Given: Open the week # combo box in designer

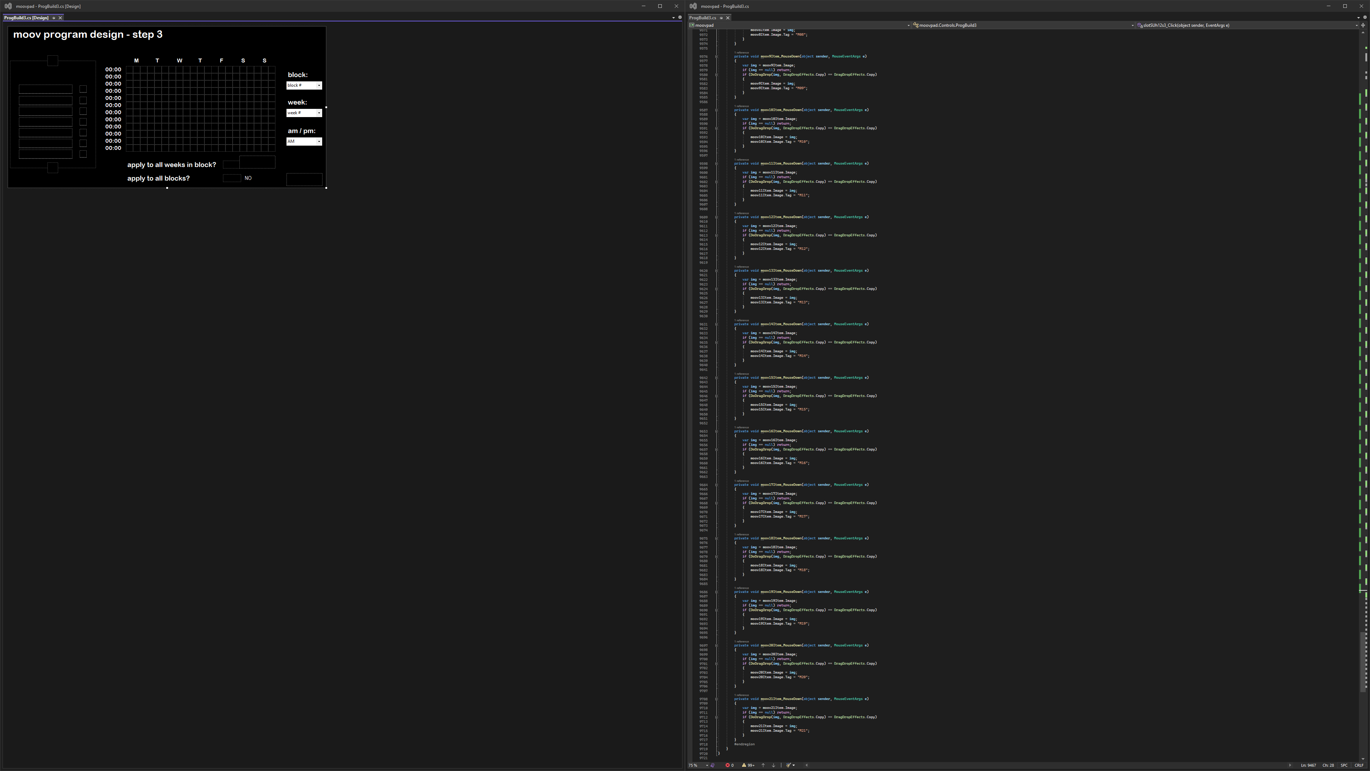Looking at the screenshot, I should 304,113.
